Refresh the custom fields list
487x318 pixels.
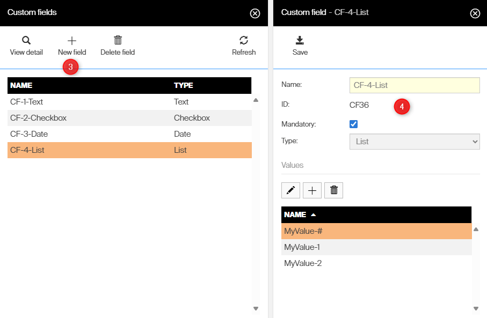coord(244,41)
